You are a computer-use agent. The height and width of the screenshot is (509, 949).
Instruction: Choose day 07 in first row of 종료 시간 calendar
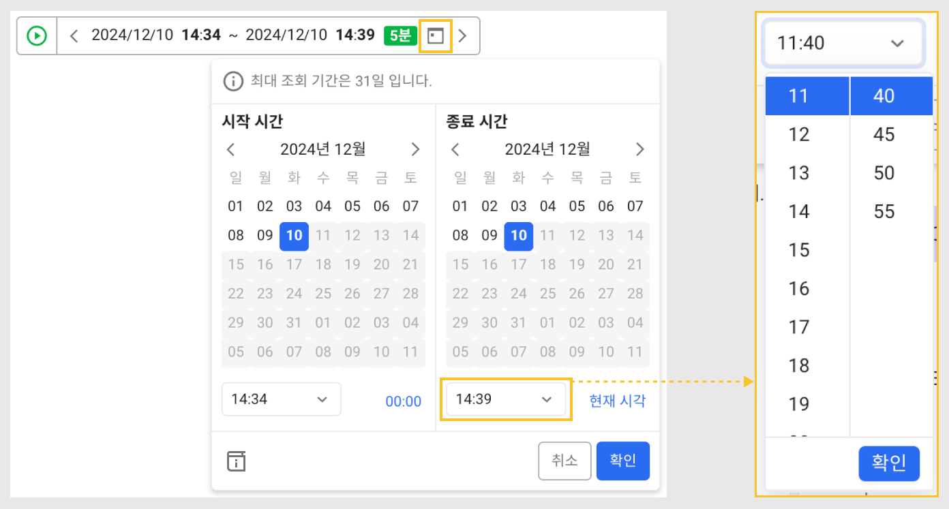(x=635, y=206)
